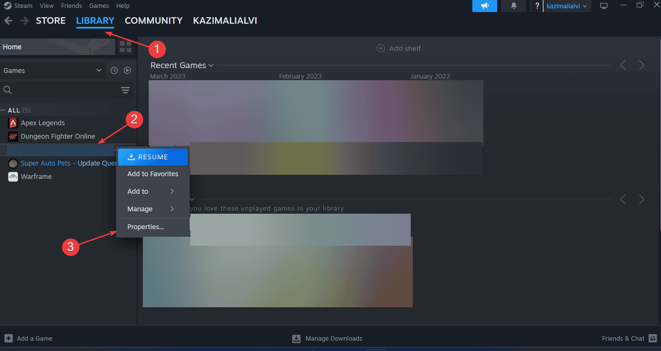Go back with the left arrow navigation icon
The image size is (661, 351).
pos(8,21)
